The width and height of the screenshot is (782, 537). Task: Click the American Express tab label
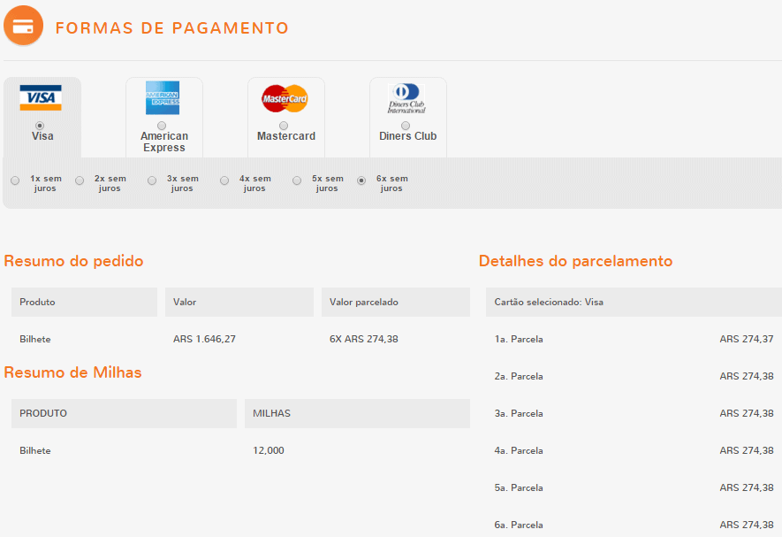click(x=164, y=142)
